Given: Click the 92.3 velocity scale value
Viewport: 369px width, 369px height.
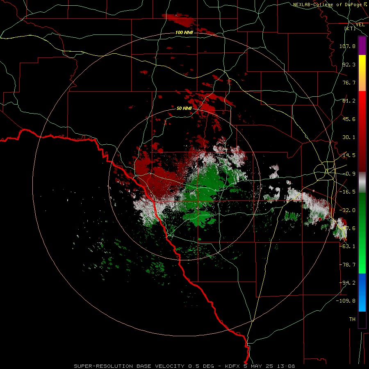Looking at the screenshot, I should pyautogui.click(x=349, y=64).
